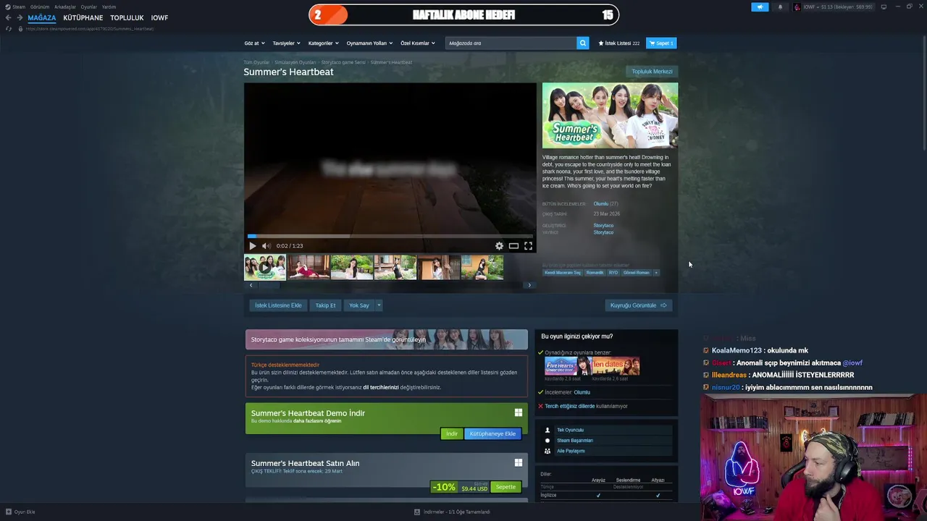Go forward with the forward arrow
Screen dimensions: 927x521
pos(19,17)
